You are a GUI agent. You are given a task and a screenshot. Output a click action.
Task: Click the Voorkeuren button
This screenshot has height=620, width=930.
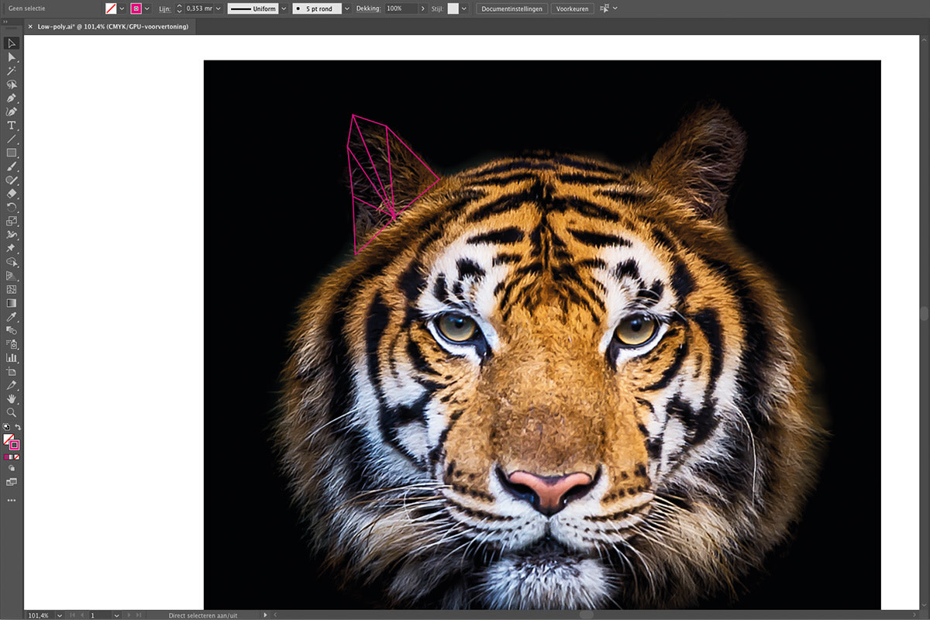tap(573, 9)
